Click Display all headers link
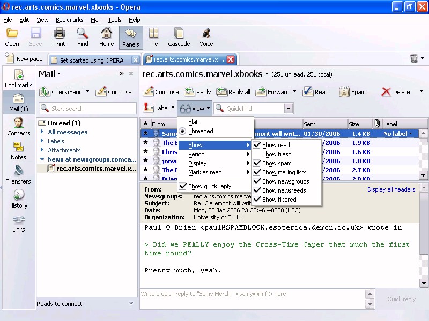Image resolution: width=429 pixels, height=321 pixels. point(391,189)
